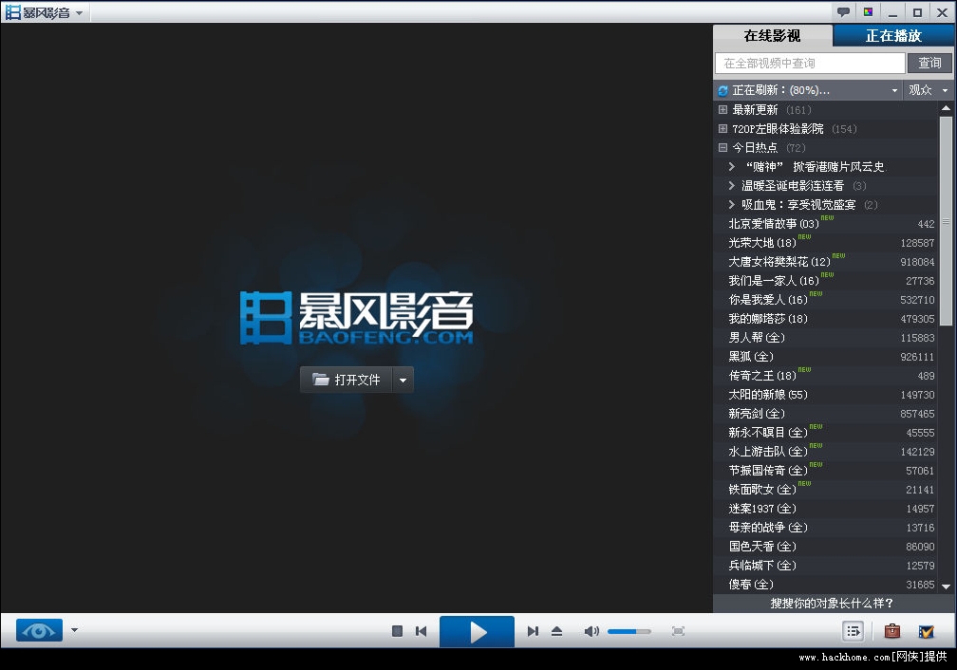Select 铁面歌女 (全)
957x670 pixels.
825,490
